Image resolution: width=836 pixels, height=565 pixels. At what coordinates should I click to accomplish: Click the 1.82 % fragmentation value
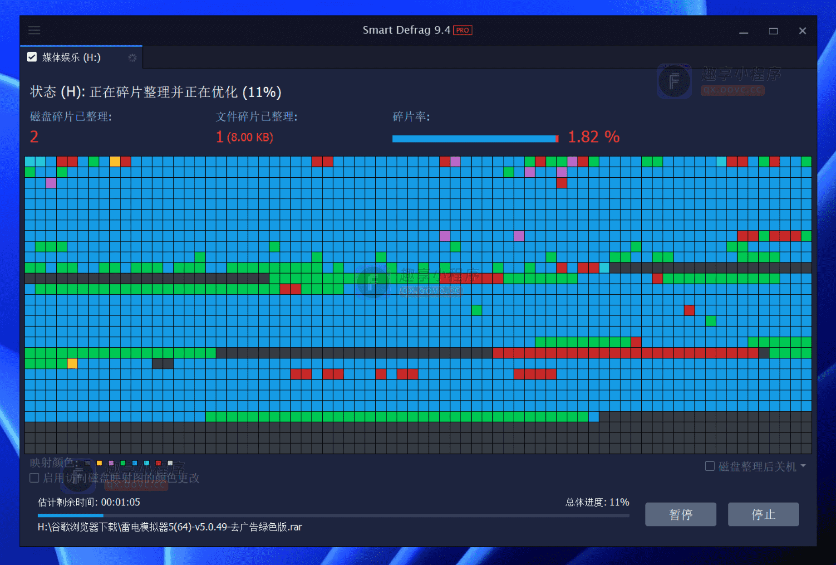point(594,137)
